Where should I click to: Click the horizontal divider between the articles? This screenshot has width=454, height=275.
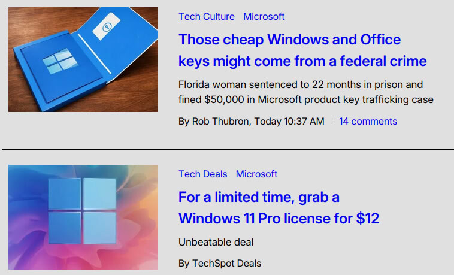pos(227,149)
